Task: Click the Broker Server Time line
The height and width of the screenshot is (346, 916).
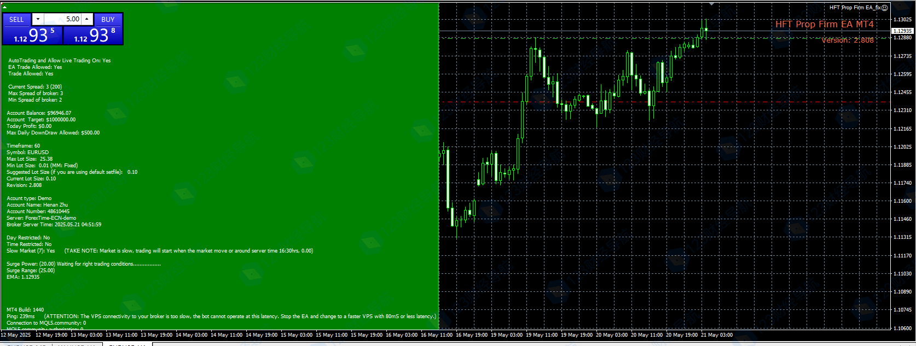Action: click(54, 225)
